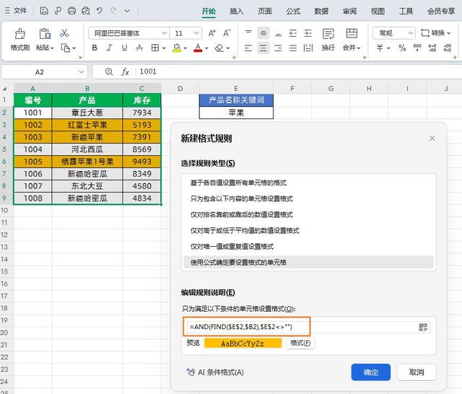Click the 格式(F) format button
462x394 pixels.
coord(300,343)
